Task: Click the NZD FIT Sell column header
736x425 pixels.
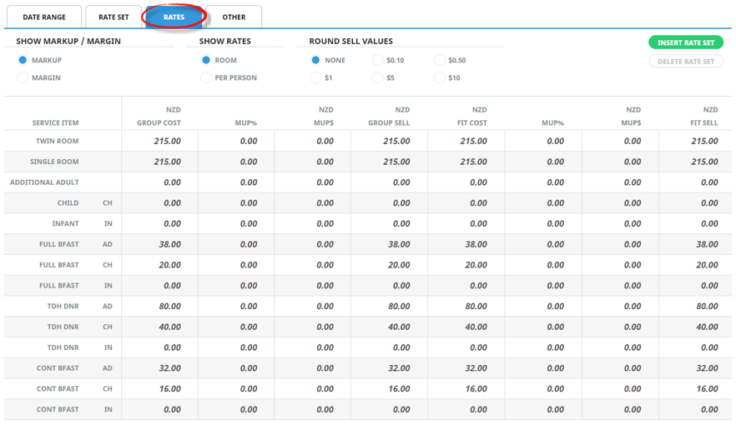Action: click(x=704, y=116)
